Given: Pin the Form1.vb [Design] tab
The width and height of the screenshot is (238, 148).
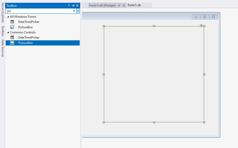Looking at the screenshot, I should pos(119,5).
